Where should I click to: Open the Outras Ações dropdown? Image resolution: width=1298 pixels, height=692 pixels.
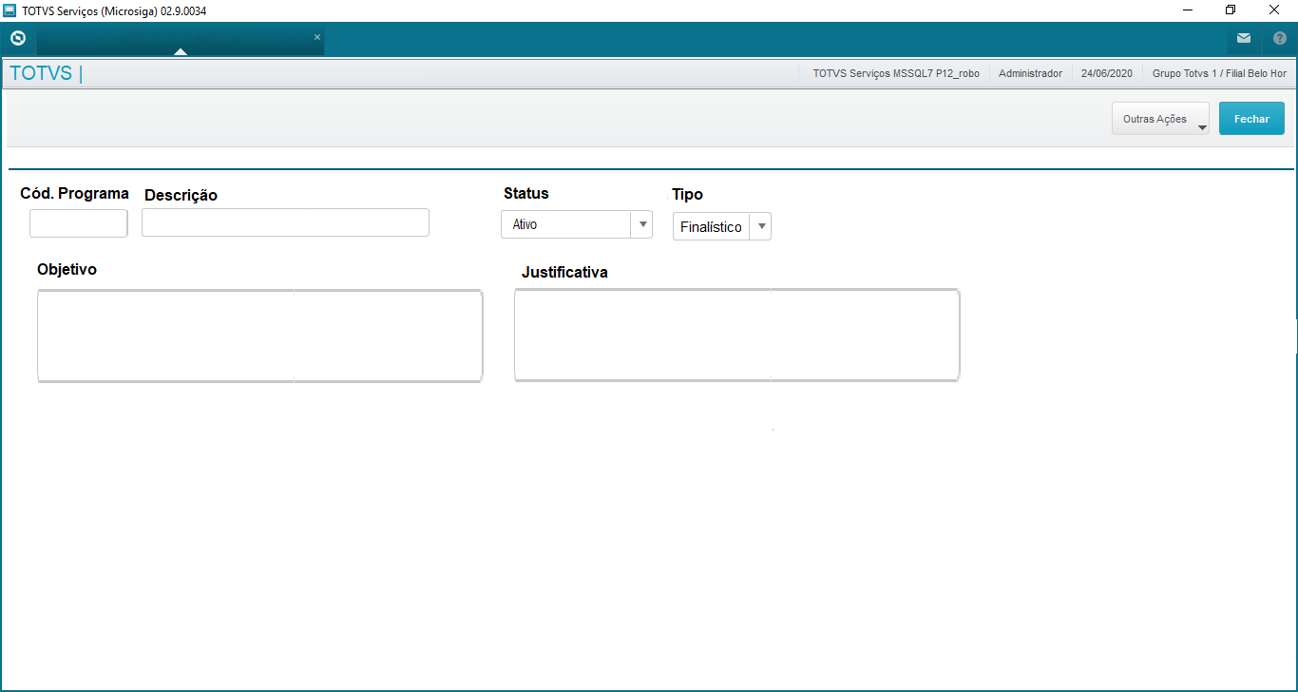[x=1160, y=119]
